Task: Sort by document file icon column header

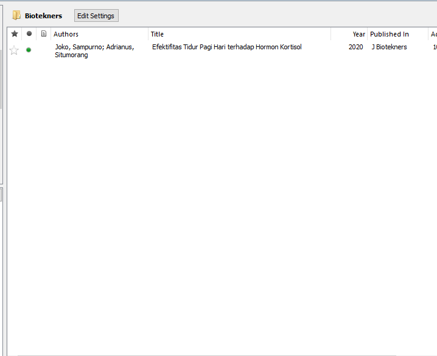Action: tap(43, 34)
